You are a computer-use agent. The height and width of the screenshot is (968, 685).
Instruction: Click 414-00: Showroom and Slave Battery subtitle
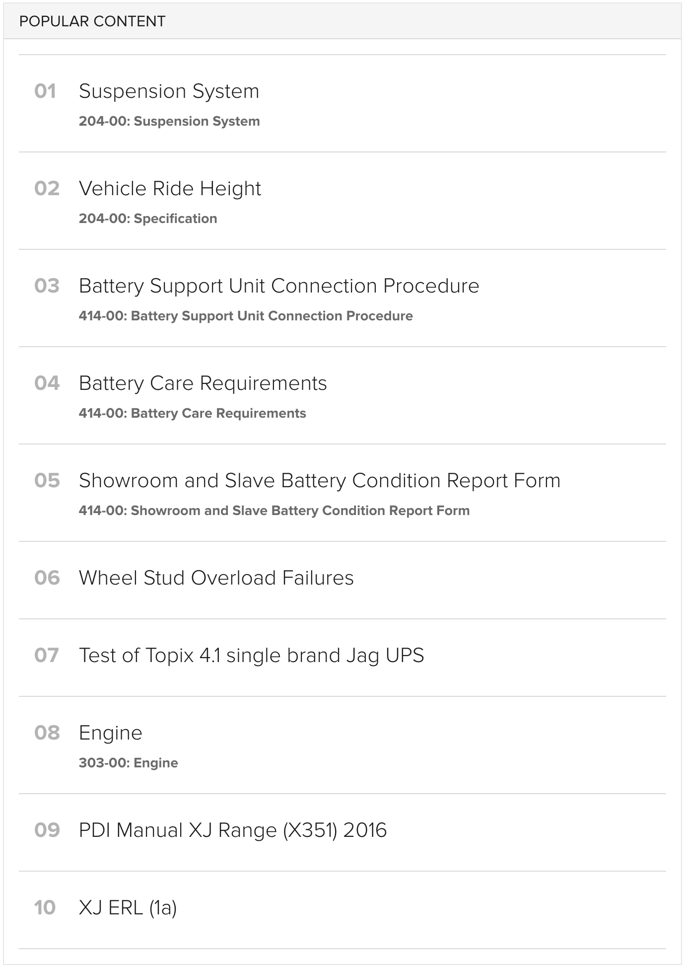pyautogui.click(x=274, y=511)
